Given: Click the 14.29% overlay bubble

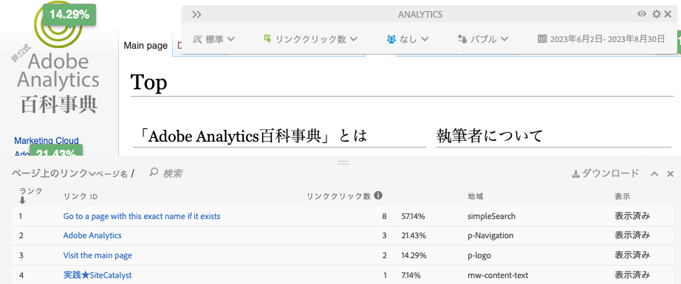Looking at the screenshot, I should (x=69, y=14).
